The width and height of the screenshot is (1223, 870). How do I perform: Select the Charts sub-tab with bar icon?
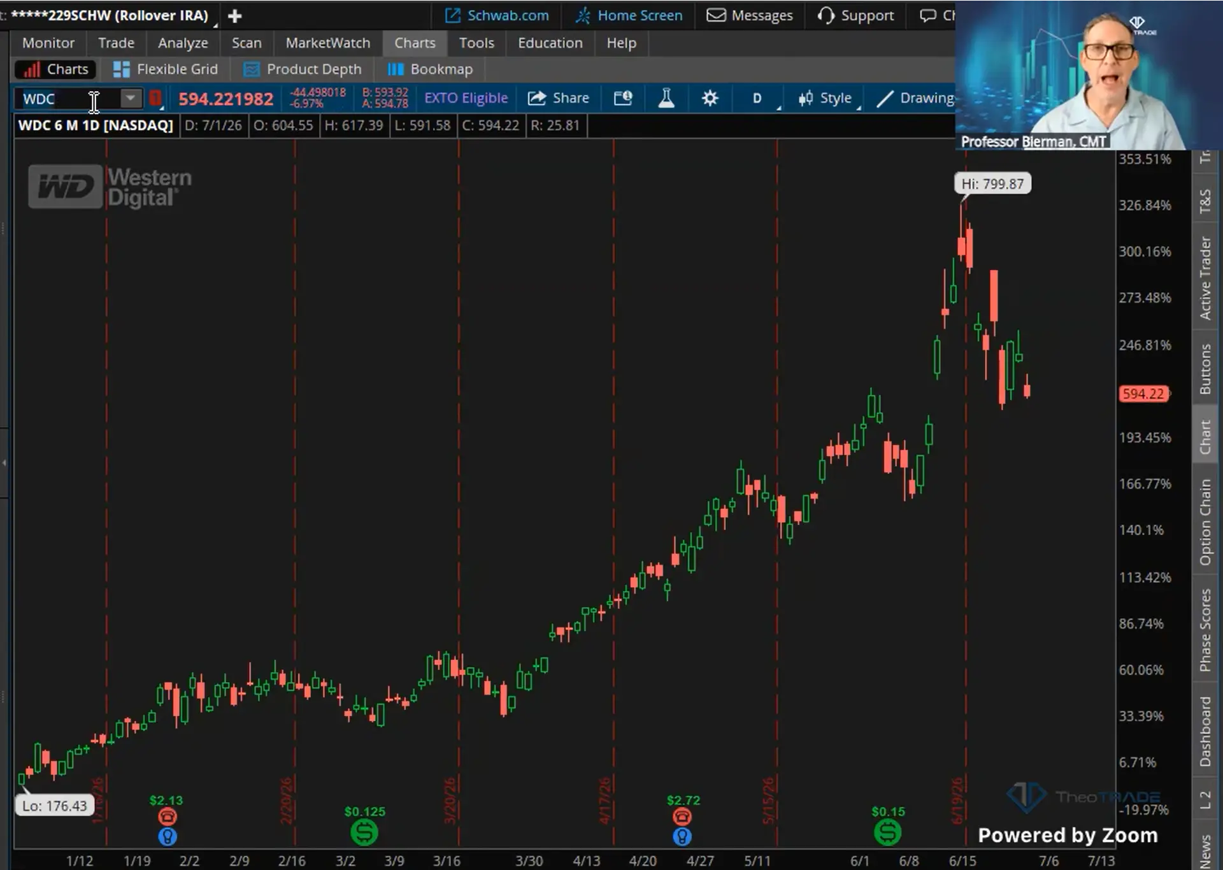56,69
